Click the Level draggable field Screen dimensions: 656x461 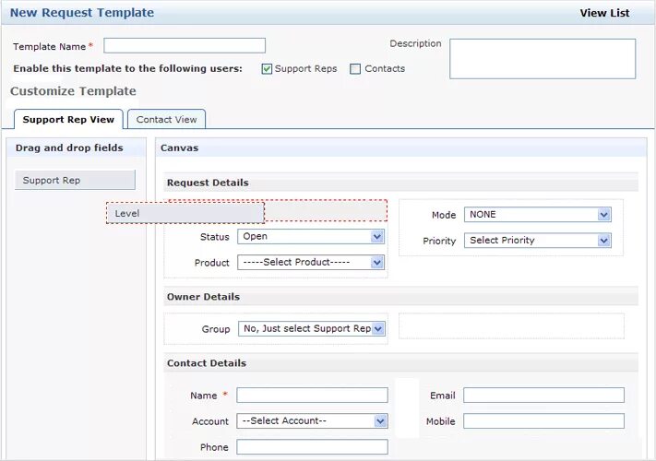(x=185, y=213)
